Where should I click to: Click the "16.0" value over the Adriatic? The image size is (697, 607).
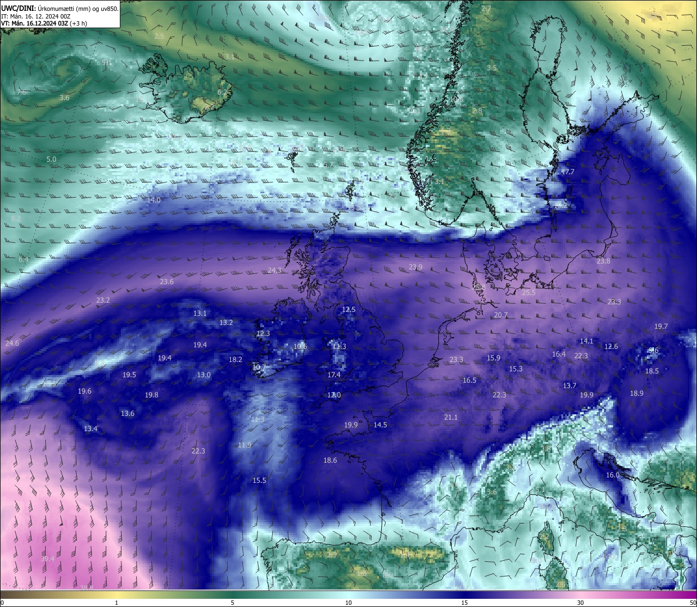click(613, 475)
